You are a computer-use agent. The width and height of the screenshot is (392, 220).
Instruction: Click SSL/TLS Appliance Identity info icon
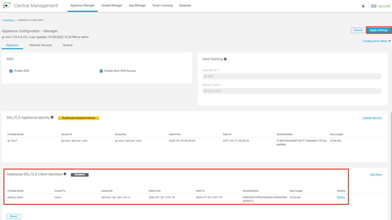(52, 117)
